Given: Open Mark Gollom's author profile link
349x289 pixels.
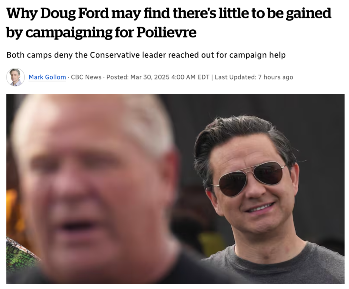Looking at the screenshot, I should coord(47,77).
